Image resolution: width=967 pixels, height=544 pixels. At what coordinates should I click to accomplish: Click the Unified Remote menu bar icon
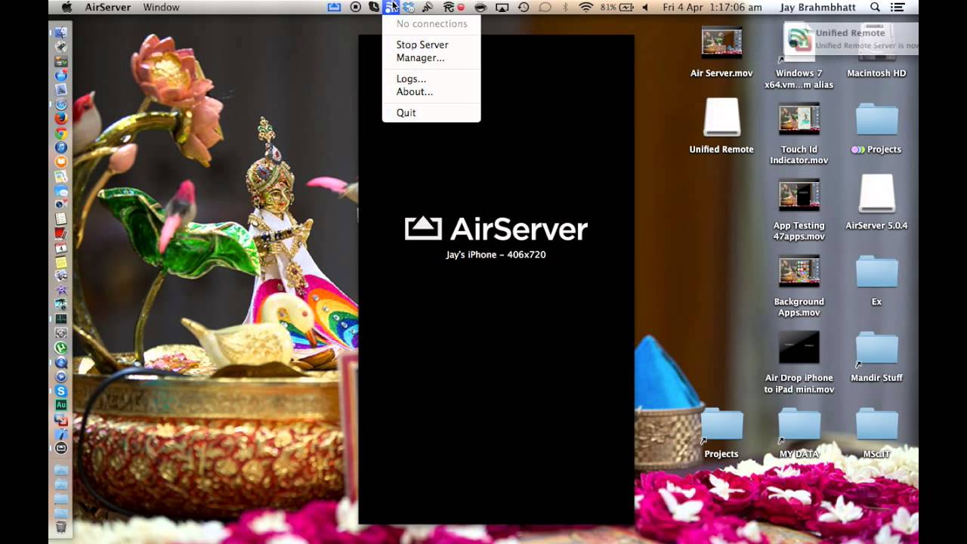pyautogui.click(x=391, y=7)
